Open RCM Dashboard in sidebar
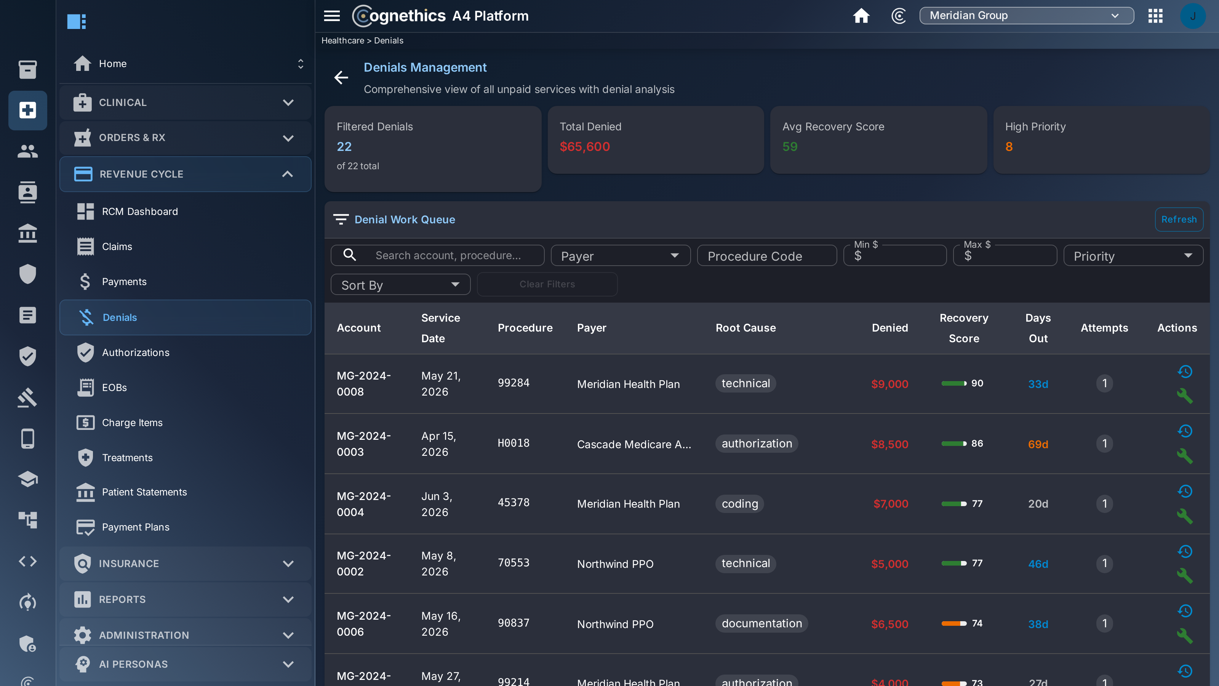The height and width of the screenshot is (686, 1219). (x=186, y=211)
